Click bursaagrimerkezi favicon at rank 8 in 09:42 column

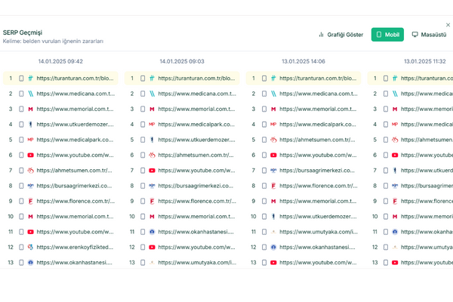pyautogui.click(x=30, y=186)
